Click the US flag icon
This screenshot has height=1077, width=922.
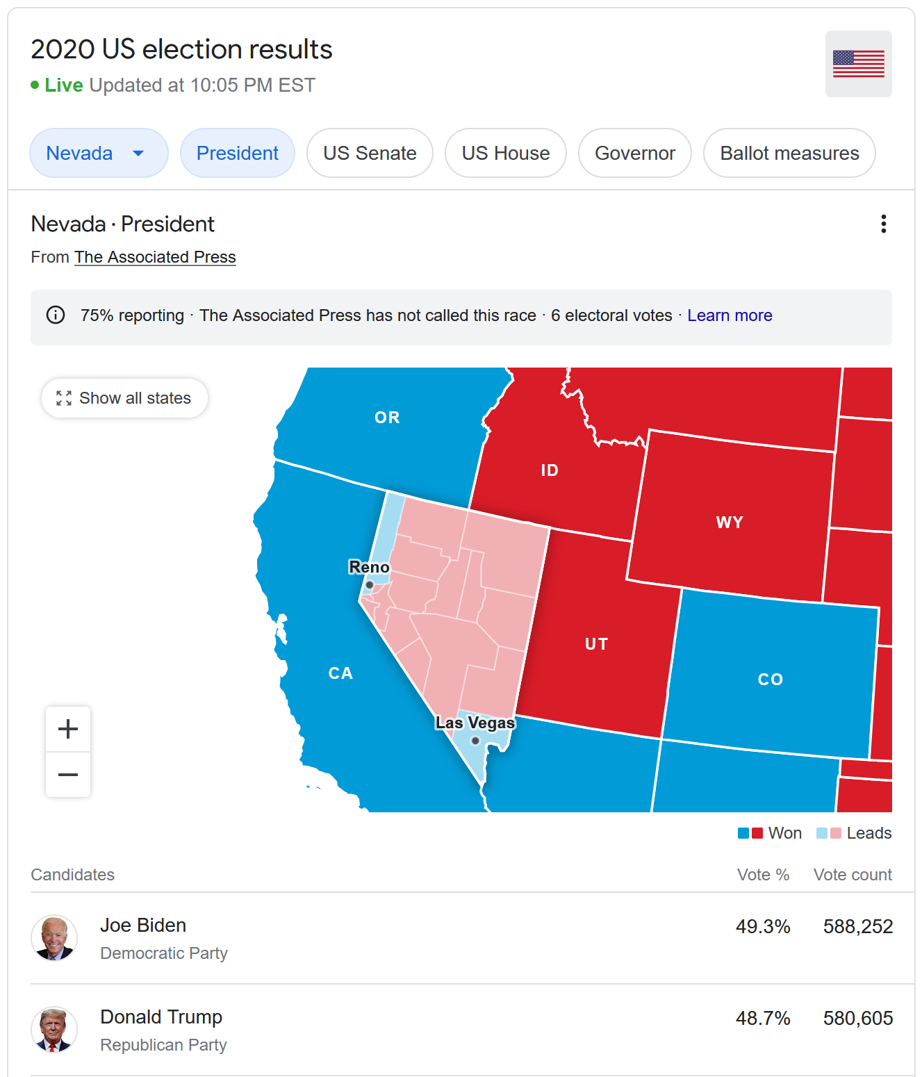click(x=858, y=64)
